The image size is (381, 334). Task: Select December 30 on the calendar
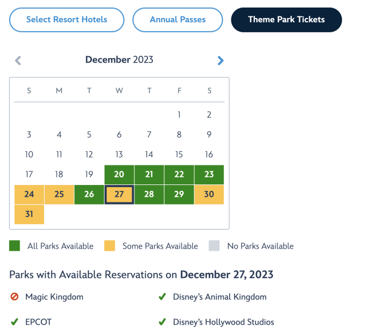pyautogui.click(x=209, y=195)
